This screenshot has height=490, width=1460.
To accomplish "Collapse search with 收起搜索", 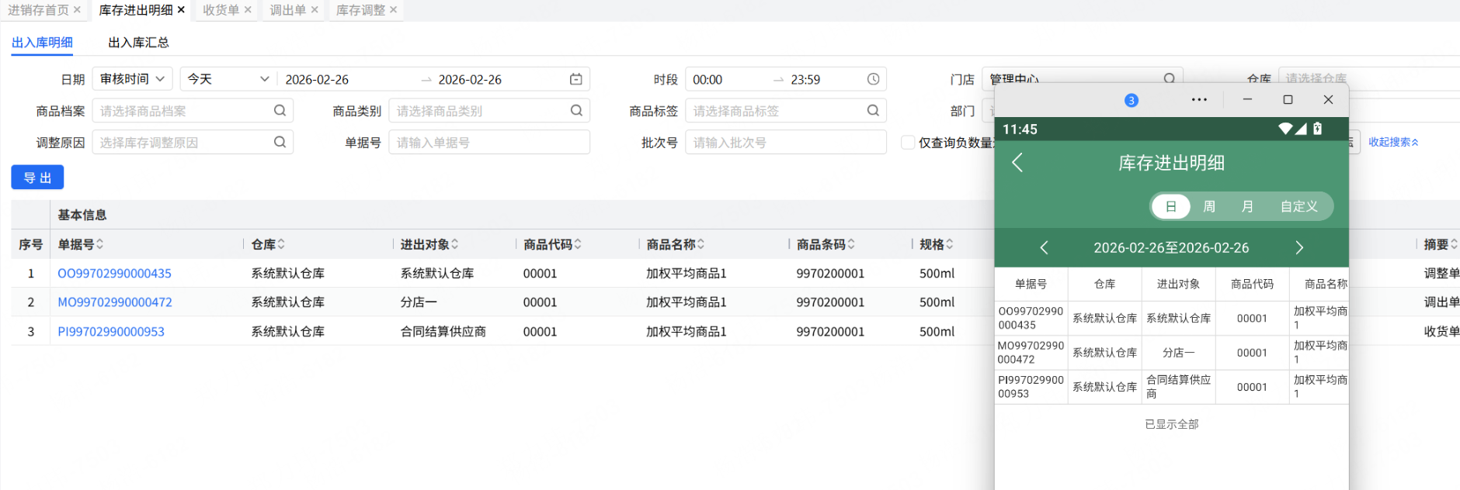I will pyautogui.click(x=1393, y=142).
